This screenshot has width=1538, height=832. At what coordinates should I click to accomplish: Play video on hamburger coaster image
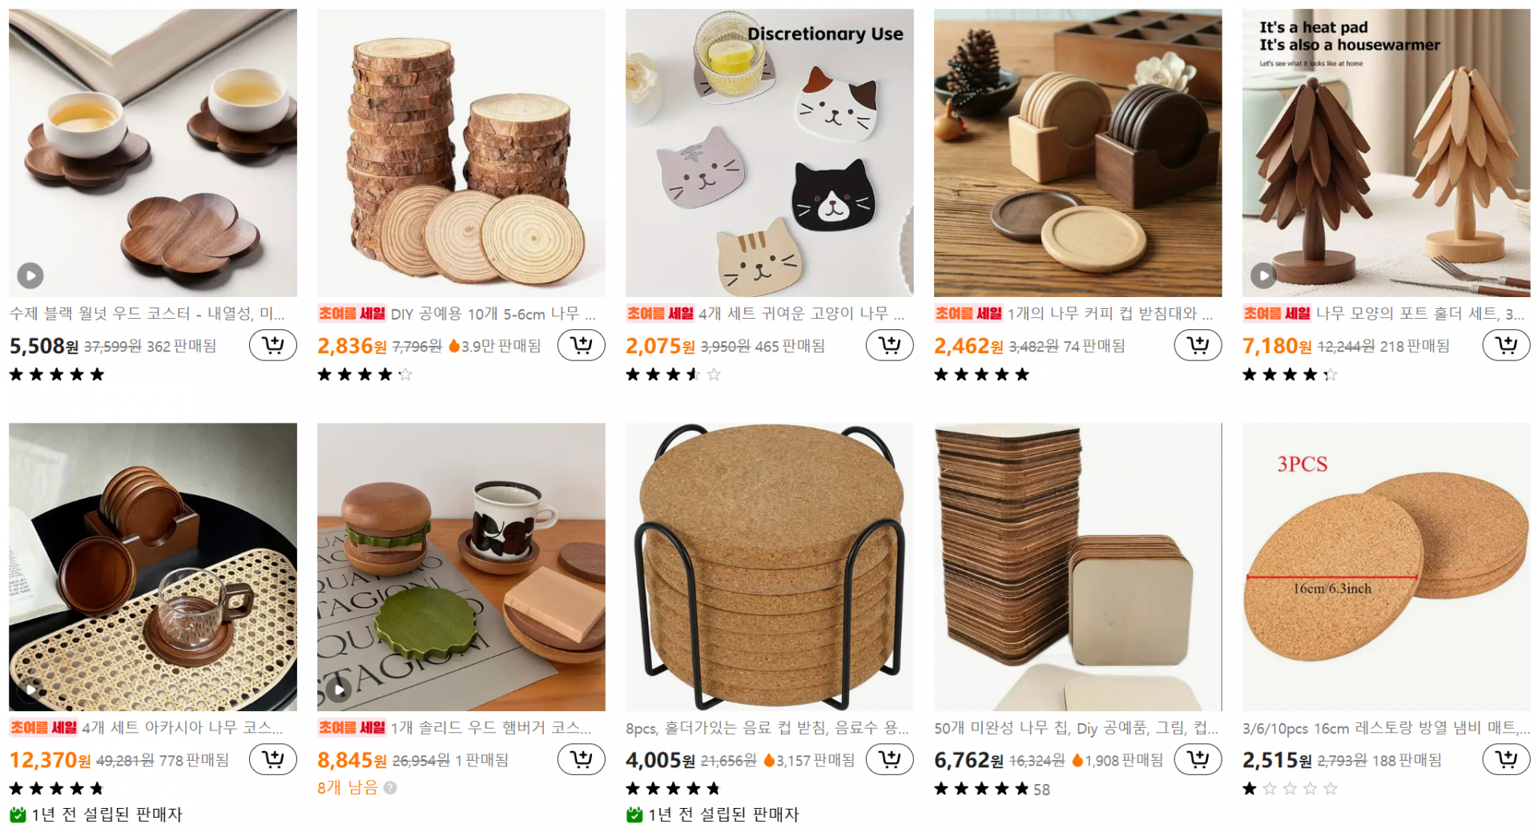tap(339, 689)
